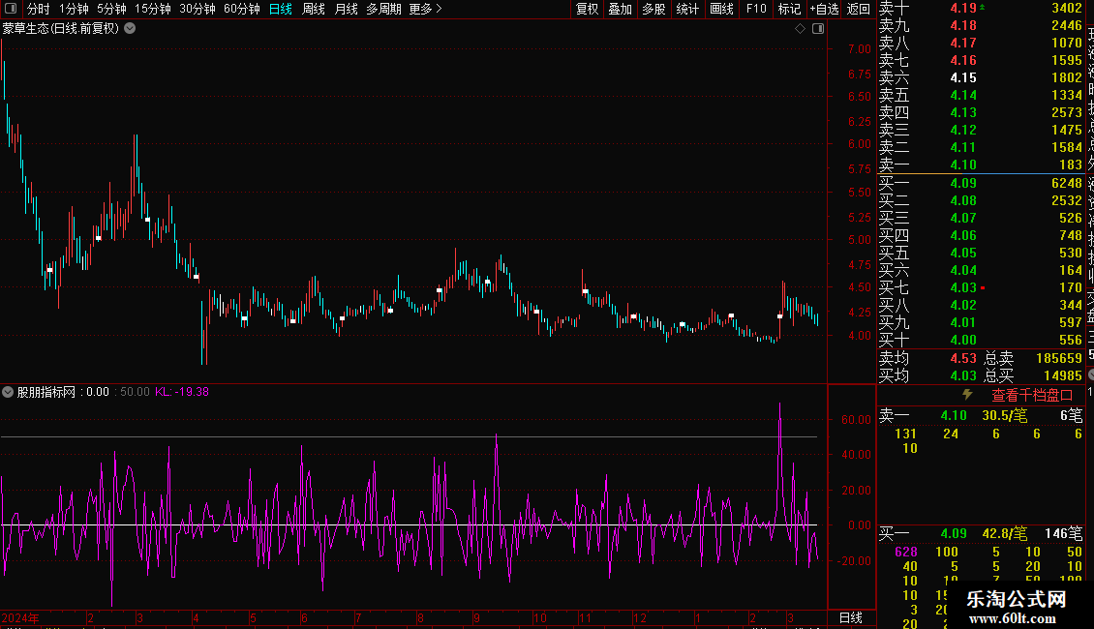Open the 画线 drawing tool
This screenshot has width=1094, height=629.
[721, 9]
